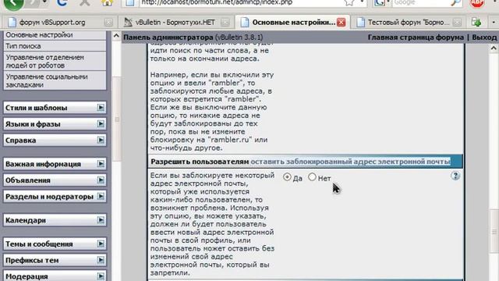Click the Google search engine icon
The height and width of the screenshot is (281, 499).
[380, 3]
